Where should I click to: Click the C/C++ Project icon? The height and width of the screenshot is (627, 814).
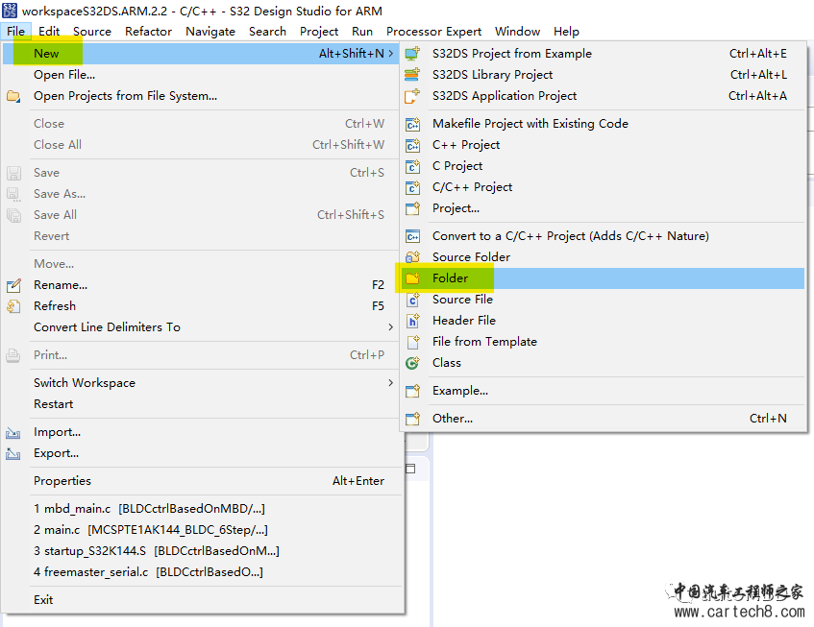[x=412, y=187]
